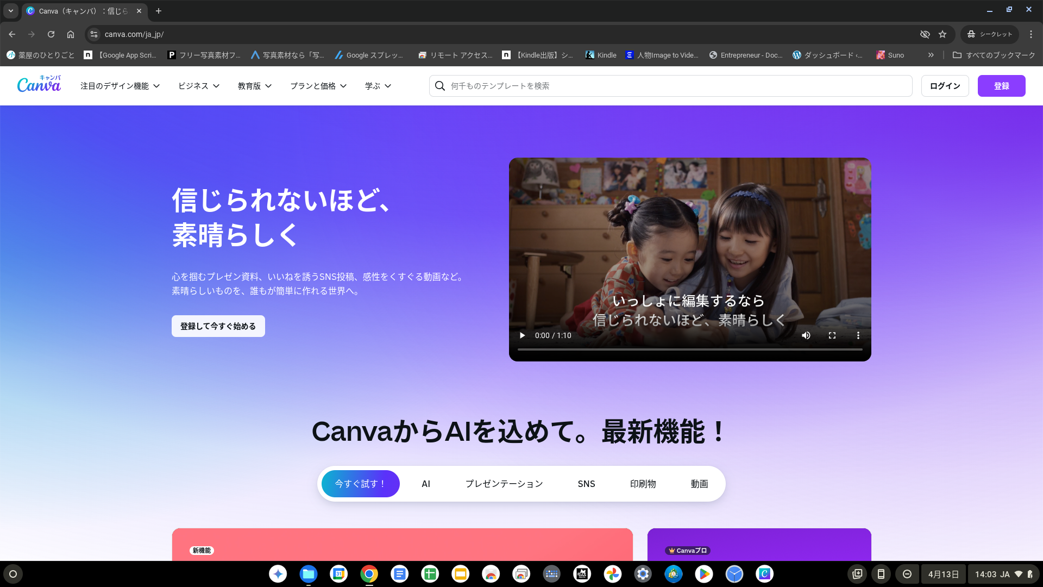
Task: Open Files app from shelf
Action: coord(308,574)
